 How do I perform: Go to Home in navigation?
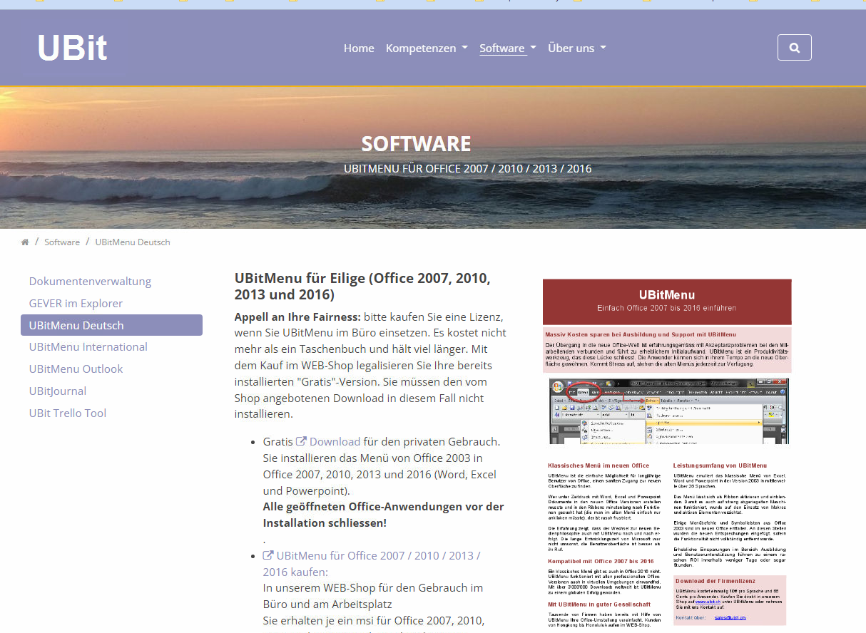[359, 48]
